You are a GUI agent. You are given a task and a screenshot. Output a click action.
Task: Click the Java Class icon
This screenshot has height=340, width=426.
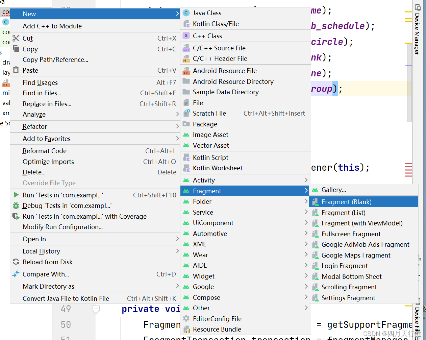186,13
